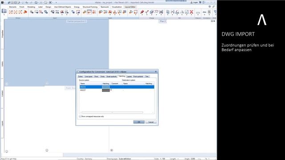Screen dimensions: 285x160
Task: Click the Comment column header
Action: [x=115, y=84]
